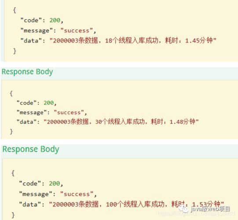Click the blog.csdn.net URL watermark
The height and width of the screenshot is (220, 238).
pyautogui.click(x=197, y=213)
